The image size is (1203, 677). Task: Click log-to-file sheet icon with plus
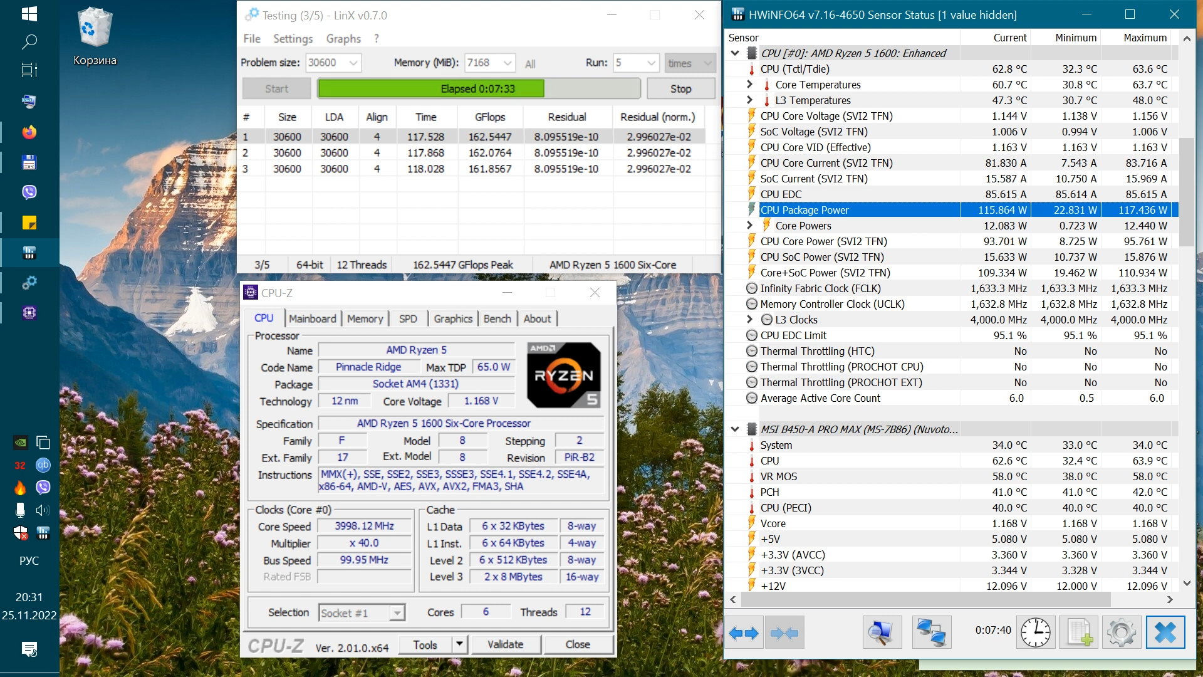[1079, 633]
